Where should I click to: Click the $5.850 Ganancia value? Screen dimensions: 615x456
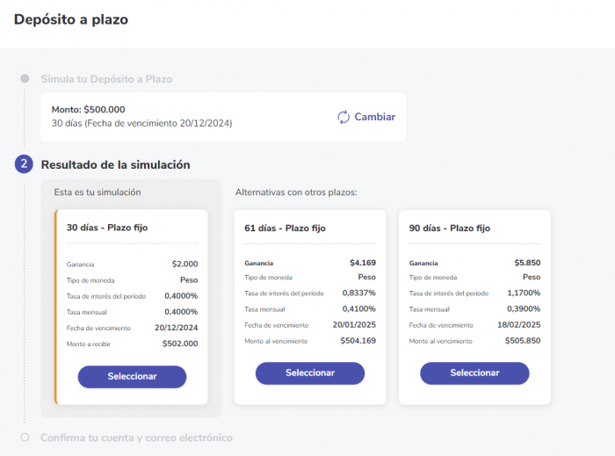pos(527,263)
